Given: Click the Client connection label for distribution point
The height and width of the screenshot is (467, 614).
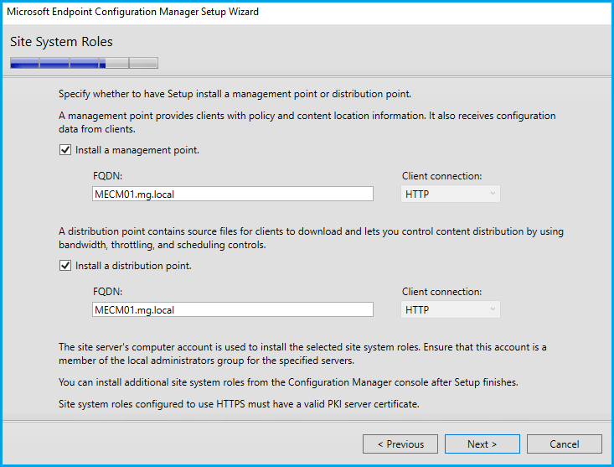Looking at the screenshot, I should point(442,292).
